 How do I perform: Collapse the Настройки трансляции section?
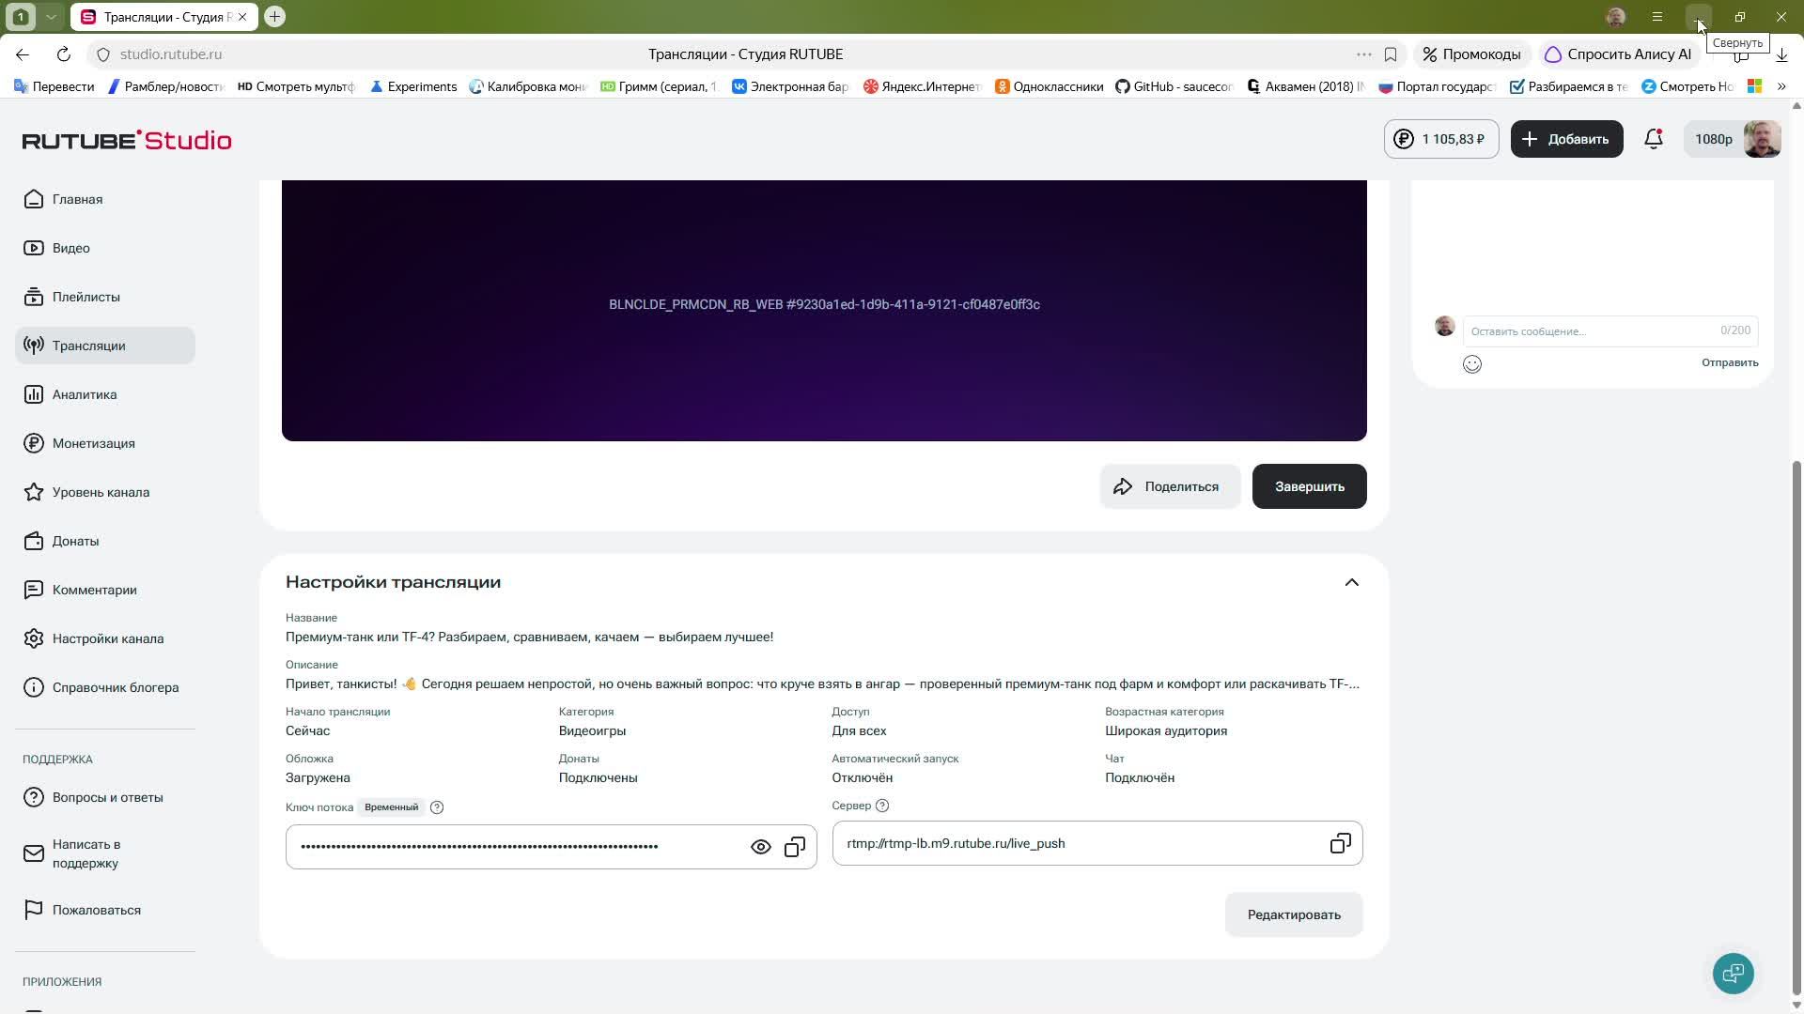point(1351,582)
